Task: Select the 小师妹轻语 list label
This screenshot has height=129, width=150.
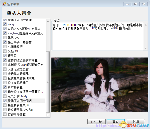Action: (15, 47)
